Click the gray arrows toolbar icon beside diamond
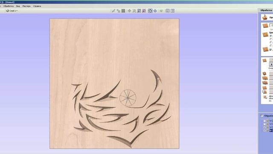 pos(134,11)
